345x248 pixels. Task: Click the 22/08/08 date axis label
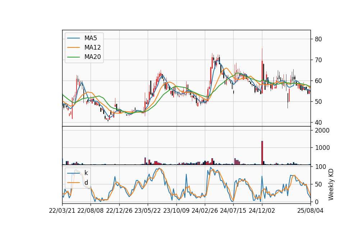[91, 211]
